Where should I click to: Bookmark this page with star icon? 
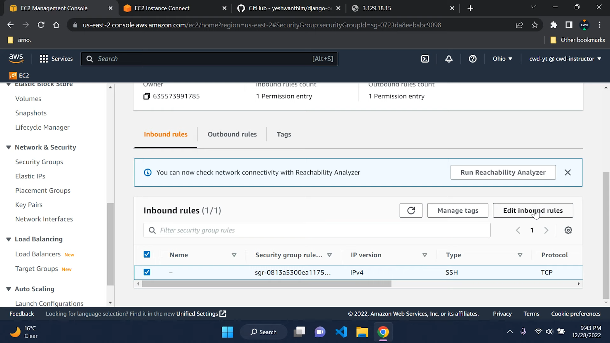(x=535, y=25)
